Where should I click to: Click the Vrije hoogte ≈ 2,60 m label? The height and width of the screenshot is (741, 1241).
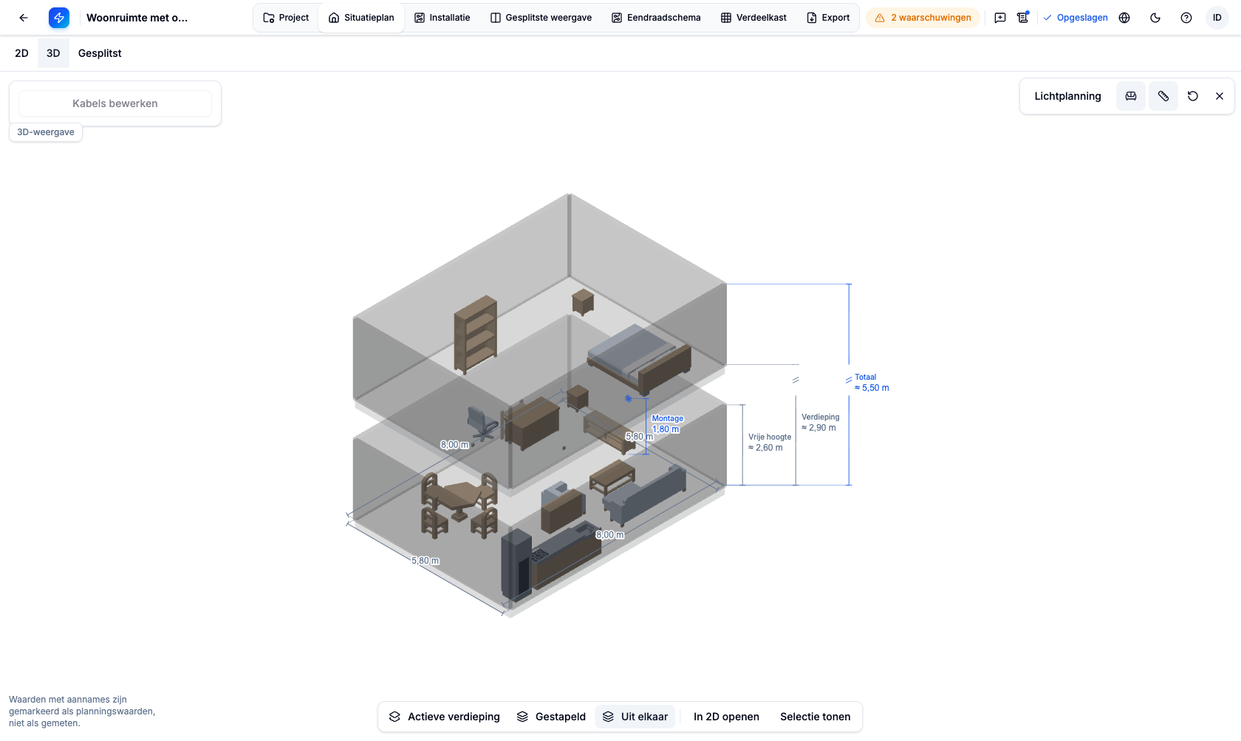[x=769, y=443]
